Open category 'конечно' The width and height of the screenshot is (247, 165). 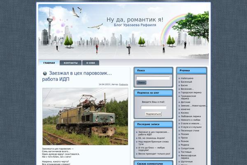point(185,109)
